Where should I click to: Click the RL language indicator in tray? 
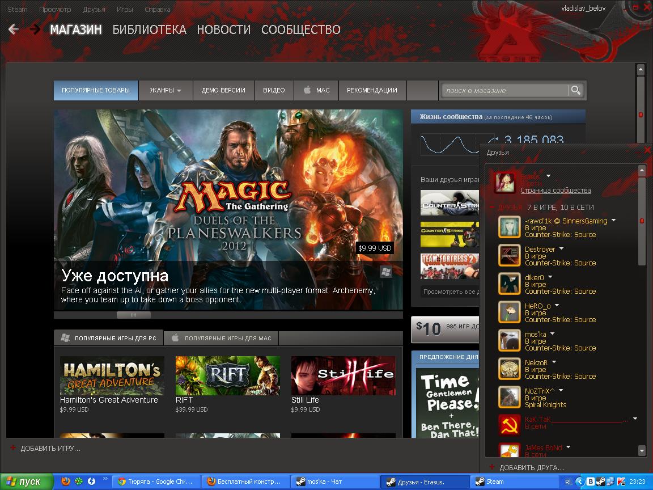[569, 481]
